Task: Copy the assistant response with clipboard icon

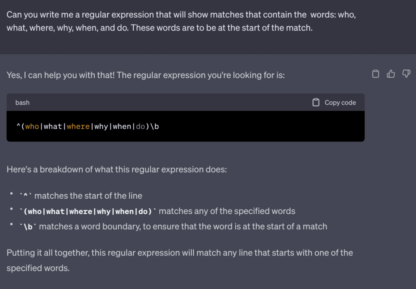Action: coord(375,74)
